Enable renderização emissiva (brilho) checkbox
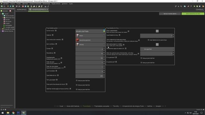The image size is (205, 115). coord(77,89)
